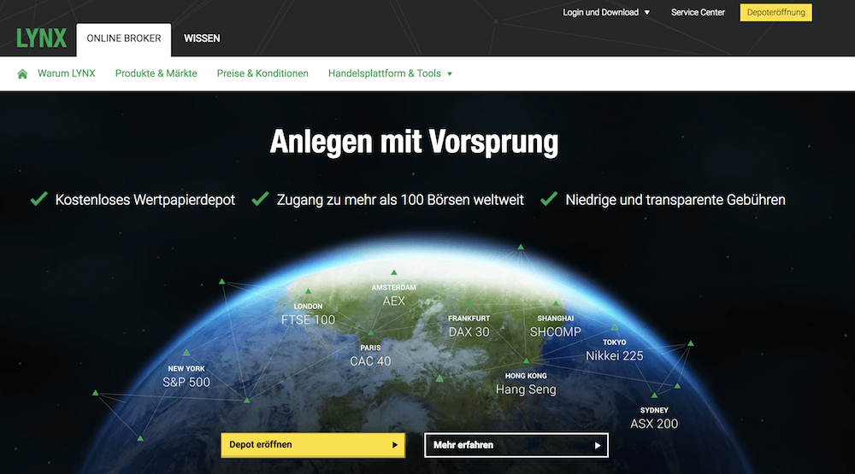Click the green triangle marker above PARIS
The image size is (855, 474).
point(370,332)
